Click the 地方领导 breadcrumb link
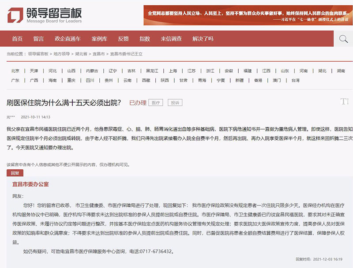Screen dimensions: 353x268 pos(61,54)
